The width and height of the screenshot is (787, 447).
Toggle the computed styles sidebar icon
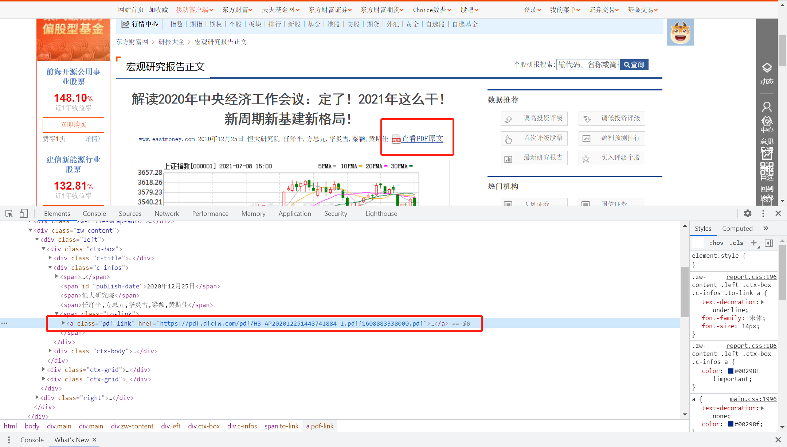pos(769,243)
